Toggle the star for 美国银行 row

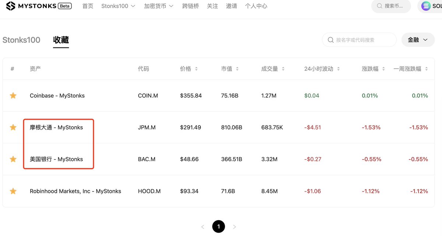13,159
